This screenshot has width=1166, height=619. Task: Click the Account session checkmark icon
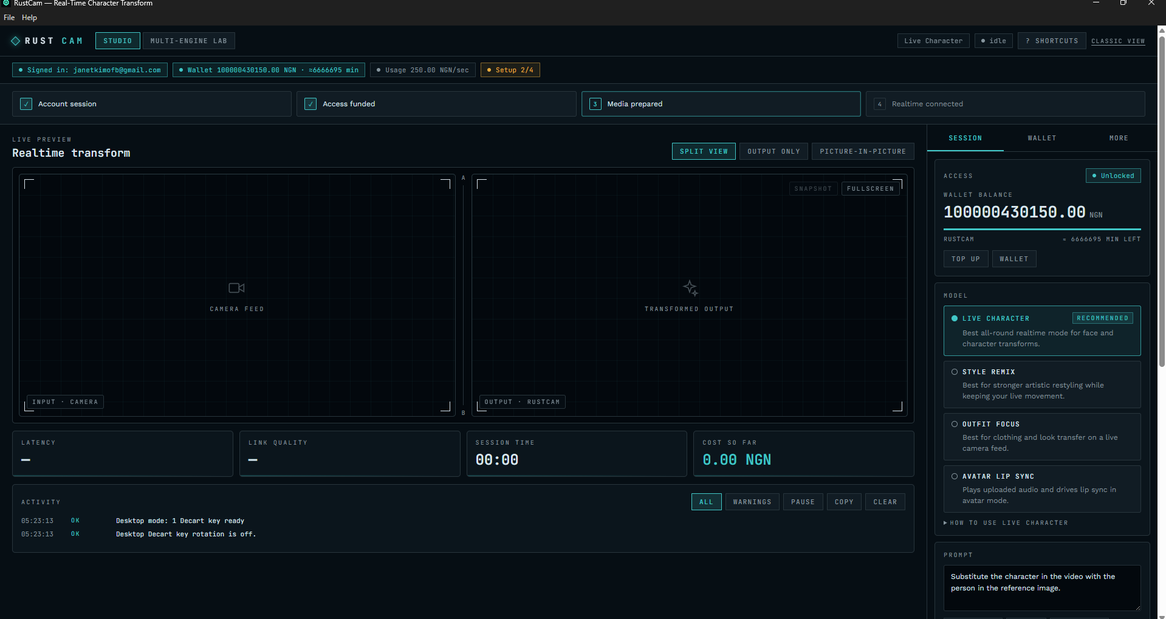pyautogui.click(x=26, y=104)
